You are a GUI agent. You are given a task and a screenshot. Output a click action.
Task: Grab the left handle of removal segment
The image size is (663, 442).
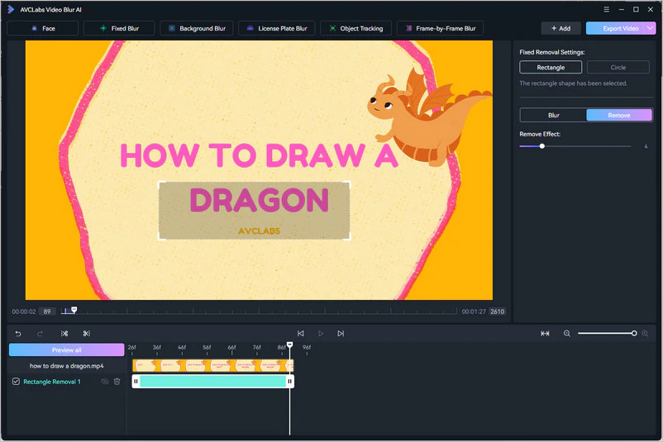[x=136, y=381]
